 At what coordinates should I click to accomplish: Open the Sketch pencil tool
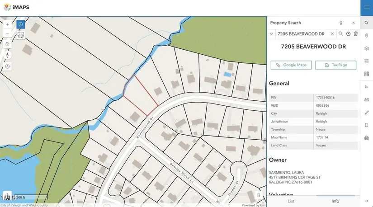tap(367, 113)
